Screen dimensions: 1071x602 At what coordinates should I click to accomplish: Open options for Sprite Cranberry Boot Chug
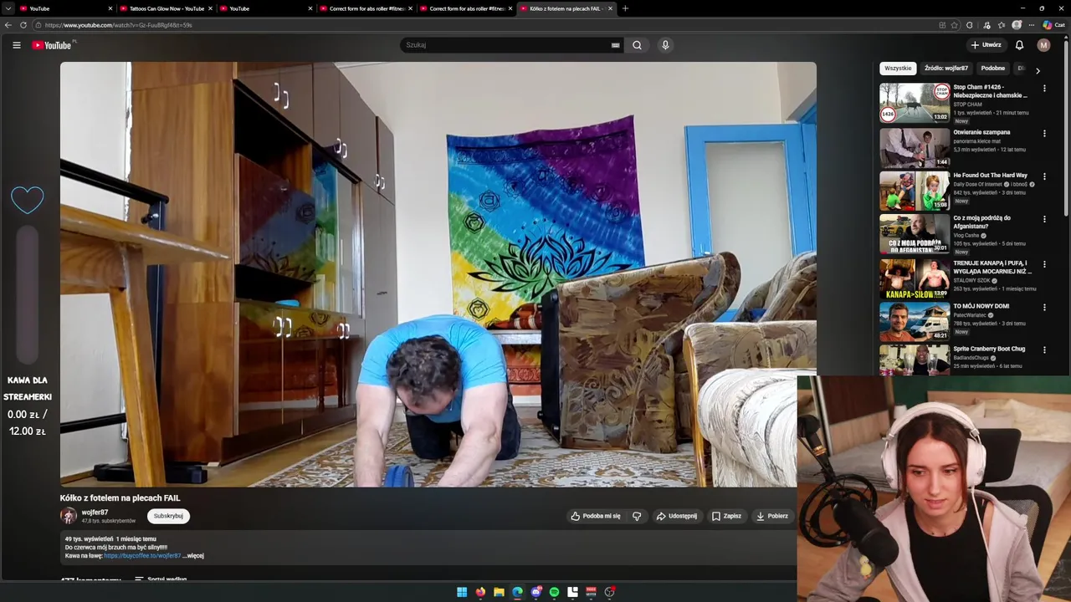tap(1044, 349)
